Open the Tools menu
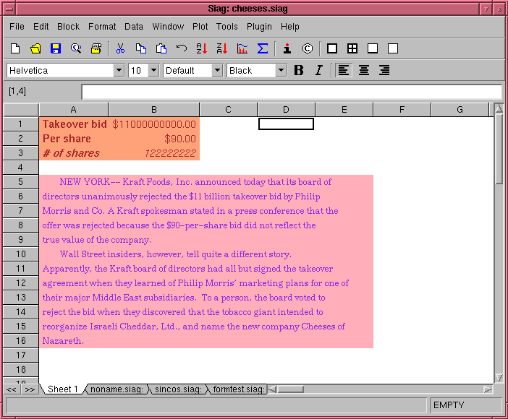 [x=227, y=27]
